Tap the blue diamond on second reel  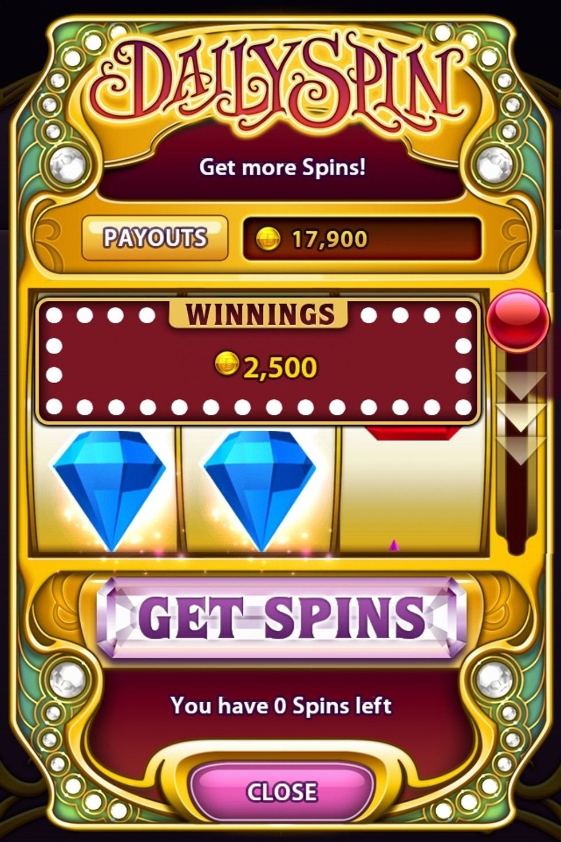(x=259, y=490)
